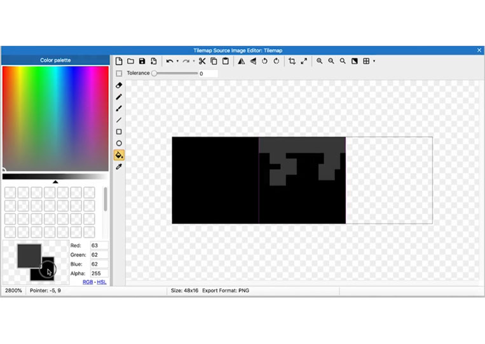Rotate image clockwise

277,61
